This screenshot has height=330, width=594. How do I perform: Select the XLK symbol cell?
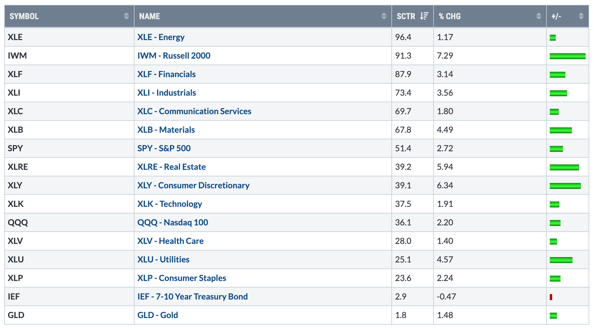point(16,204)
